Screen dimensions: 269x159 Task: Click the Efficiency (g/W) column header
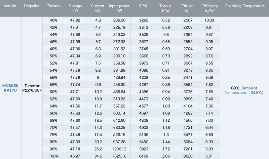[x=210, y=8]
